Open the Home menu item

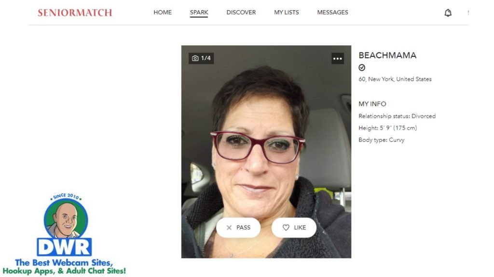click(x=163, y=12)
